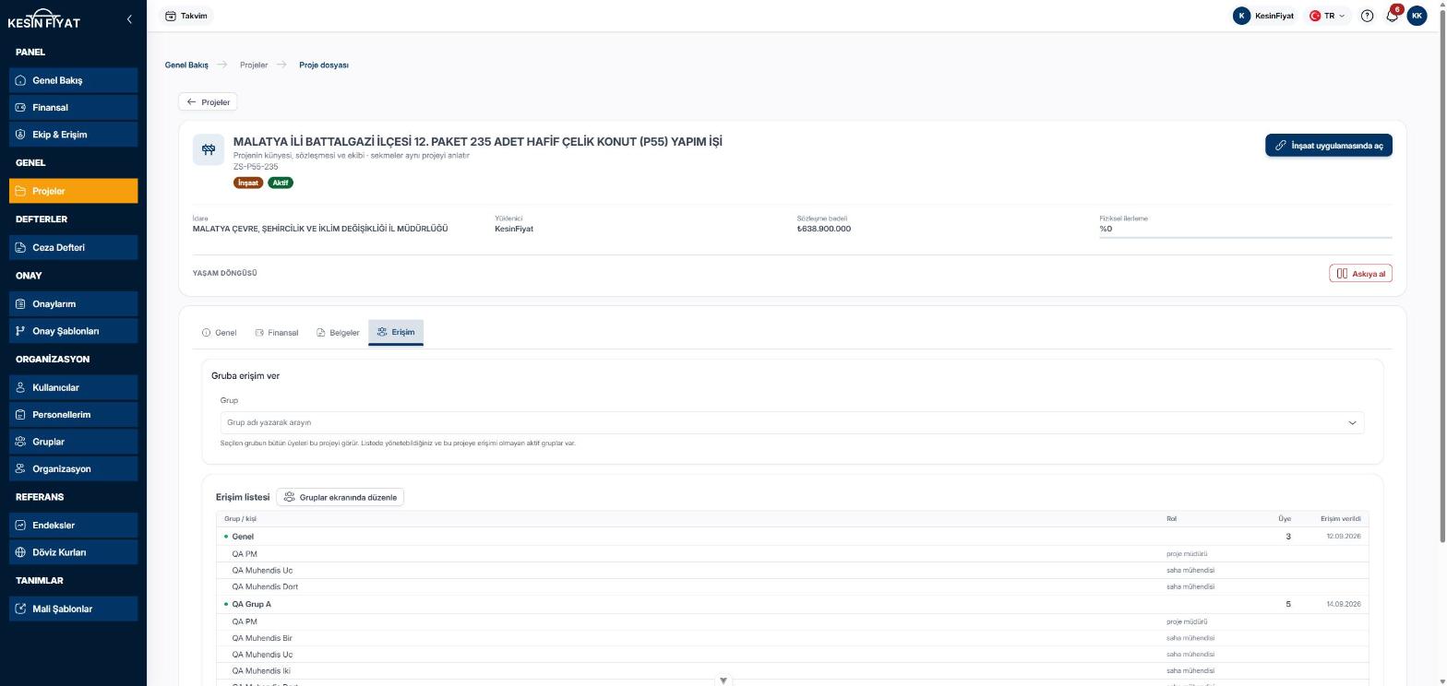Viewport: 1447px width, 686px height.
Task: Click the Projeler breadcrumb link
Action: coord(254,65)
